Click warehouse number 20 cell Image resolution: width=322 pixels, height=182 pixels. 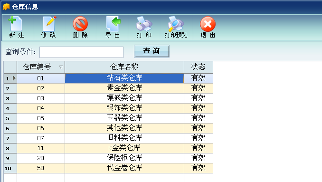point(41,158)
